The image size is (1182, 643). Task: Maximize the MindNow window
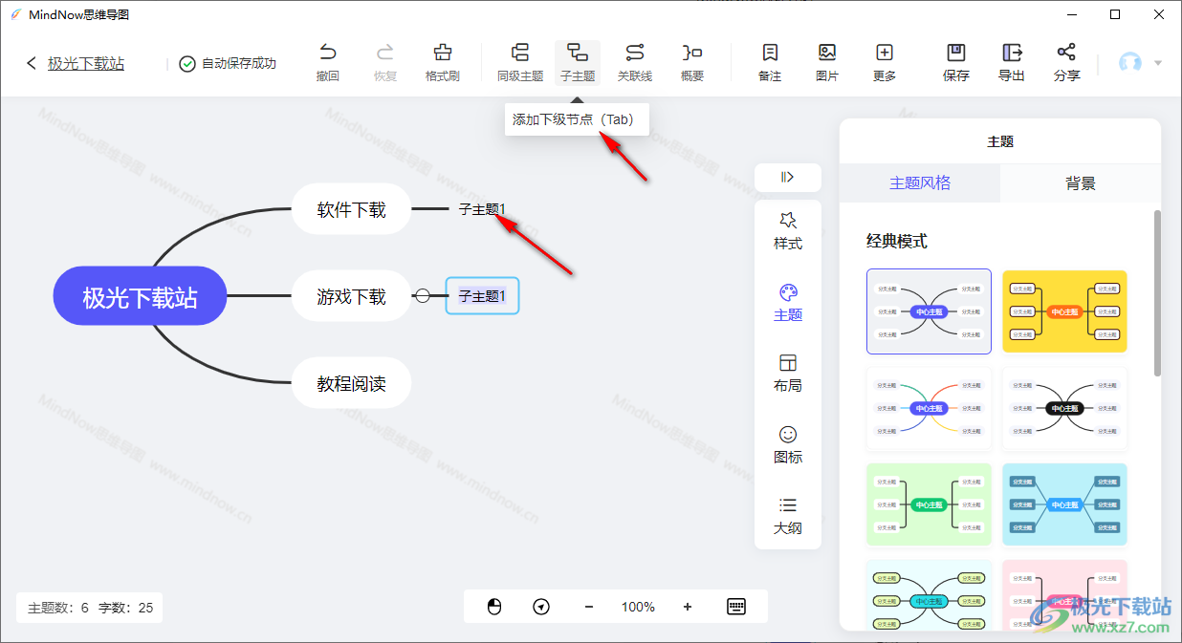[x=1115, y=14]
